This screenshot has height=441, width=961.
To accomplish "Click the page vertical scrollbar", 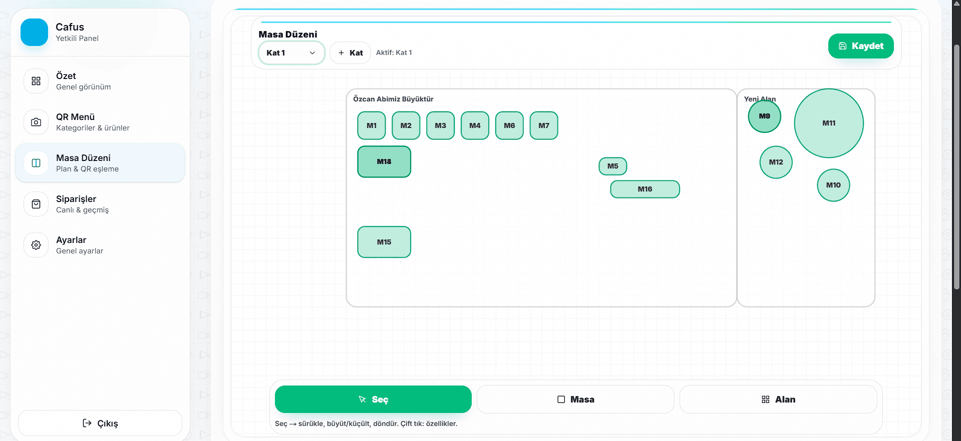I will (956, 165).
